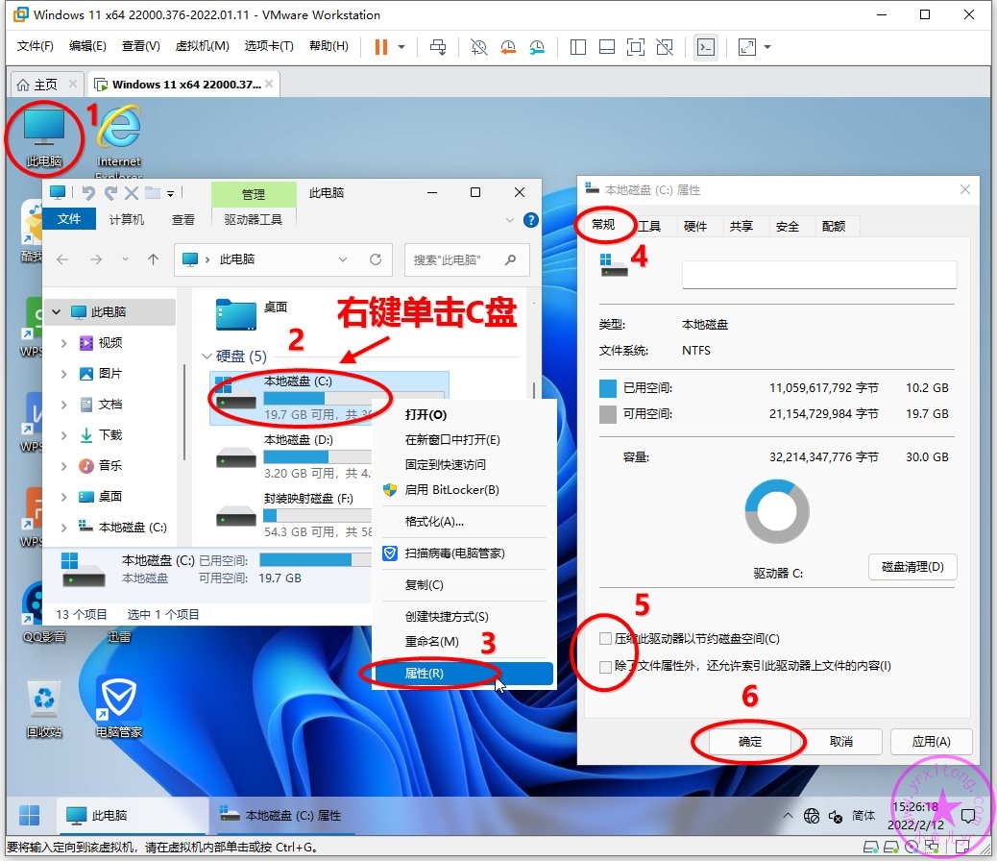Screen dimensions: 997x861
Task: Select the 桌面 folder icon in Explorer
Action: (236, 314)
